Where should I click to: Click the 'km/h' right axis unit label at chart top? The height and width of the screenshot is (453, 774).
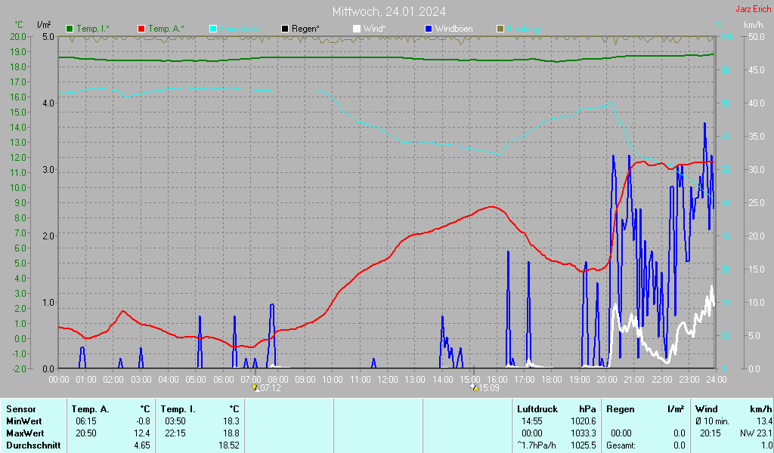(754, 25)
